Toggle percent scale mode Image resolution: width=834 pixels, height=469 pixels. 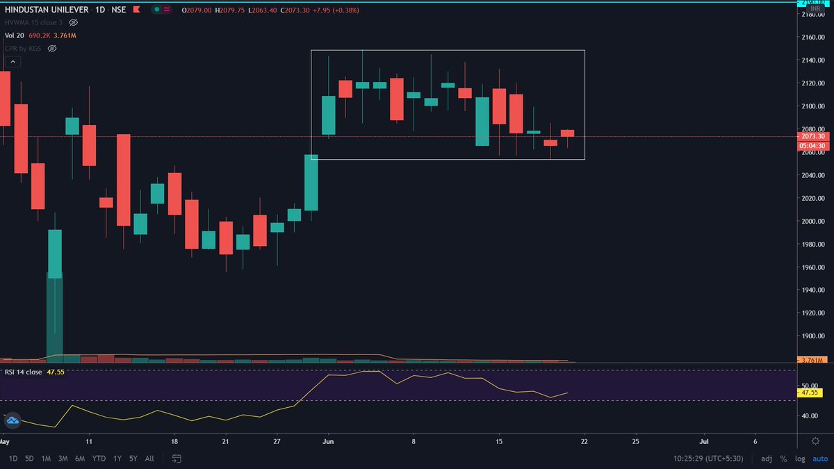tap(783, 459)
